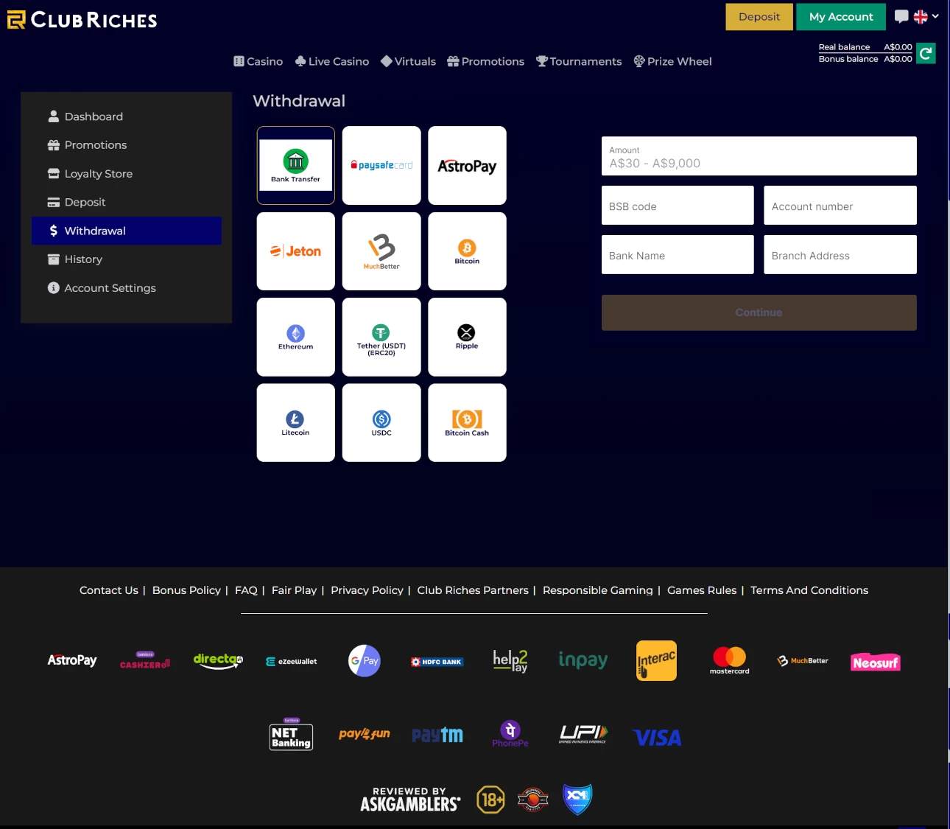
Task: Select Bank Transfer withdrawal method
Action: click(x=295, y=165)
